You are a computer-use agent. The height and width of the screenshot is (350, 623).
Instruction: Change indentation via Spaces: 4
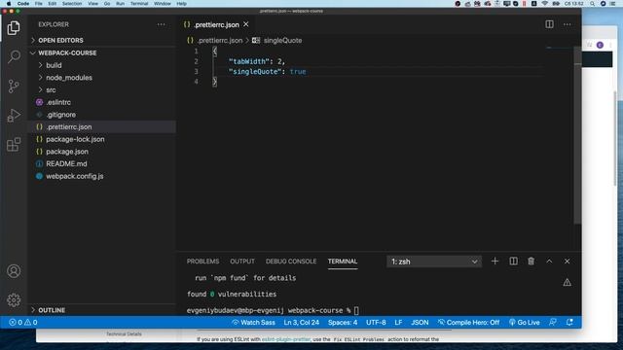pyautogui.click(x=343, y=322)
